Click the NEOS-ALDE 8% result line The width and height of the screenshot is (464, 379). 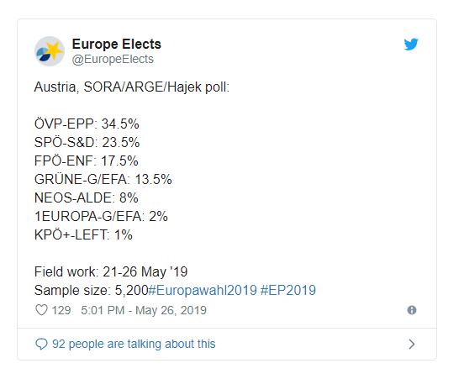pyautogui.click(x=86, y=197)
